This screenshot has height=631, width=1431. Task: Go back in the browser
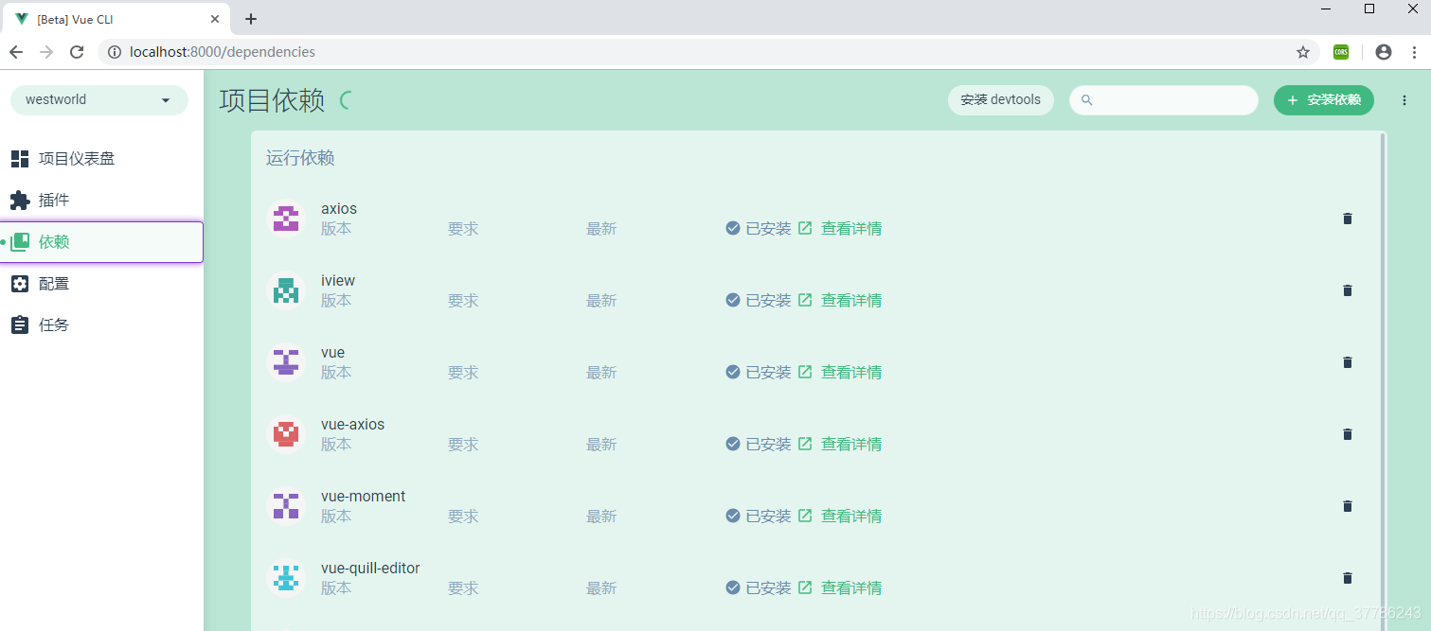(x=16, y=52)
